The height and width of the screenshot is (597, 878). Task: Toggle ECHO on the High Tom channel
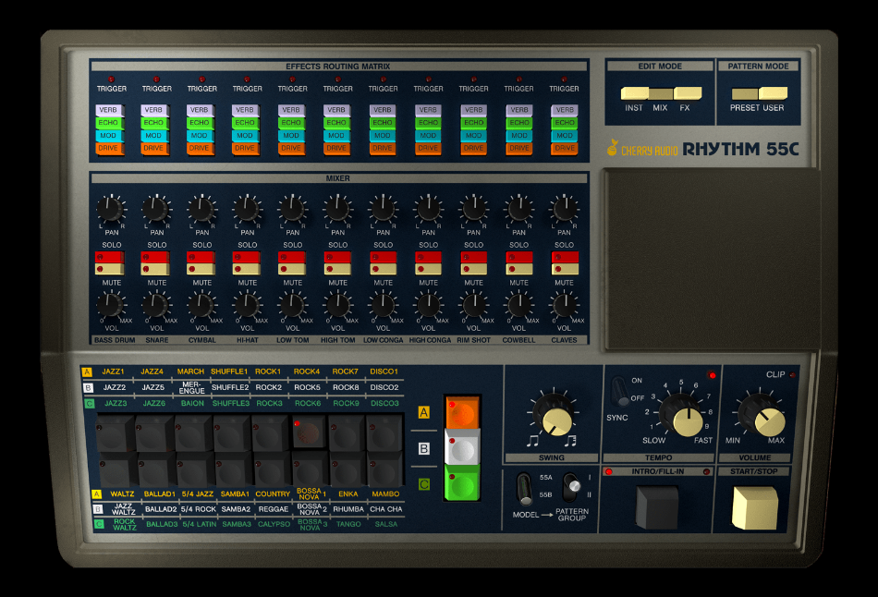click(336, 123)
